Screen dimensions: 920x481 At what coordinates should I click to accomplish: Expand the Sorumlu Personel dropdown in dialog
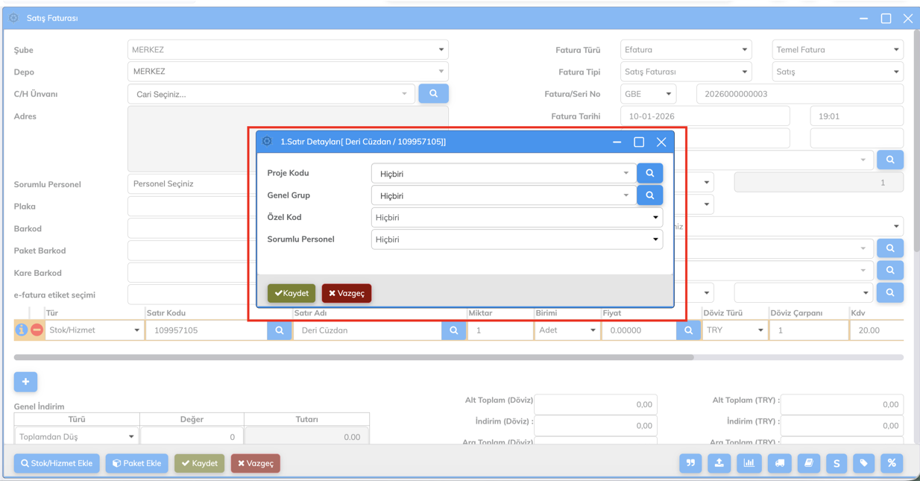click(x=516, y=239)
